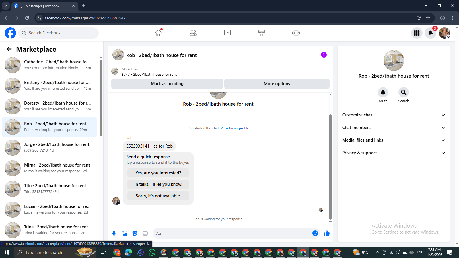The height and width of the screenshot is (258, 459).
Task: Open Brittany's conversation in the list
Action: point(49,86)
